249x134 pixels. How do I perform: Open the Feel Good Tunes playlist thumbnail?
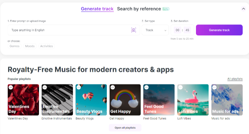[159, 100]
